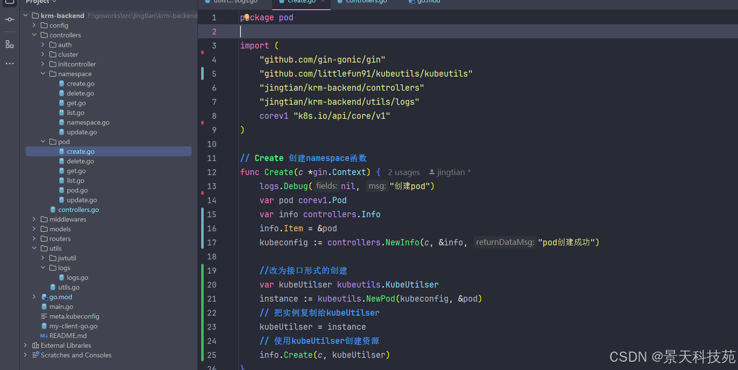Expand the middlewares folder
The image size is (738, 370).
click(x=34, y=219)
